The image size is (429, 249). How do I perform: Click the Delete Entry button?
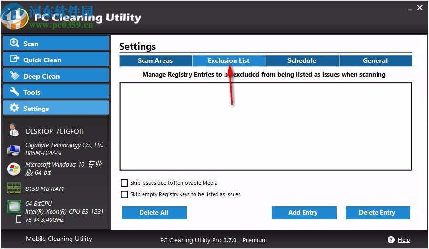(378, 213)
